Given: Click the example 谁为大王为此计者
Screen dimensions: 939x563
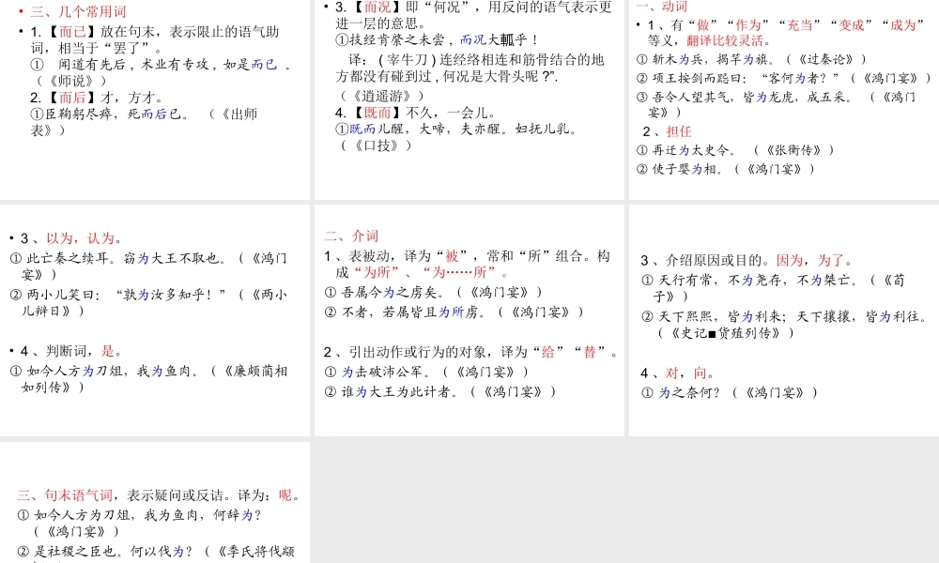Looking at the screenshot, I should (x=391, y=392).
